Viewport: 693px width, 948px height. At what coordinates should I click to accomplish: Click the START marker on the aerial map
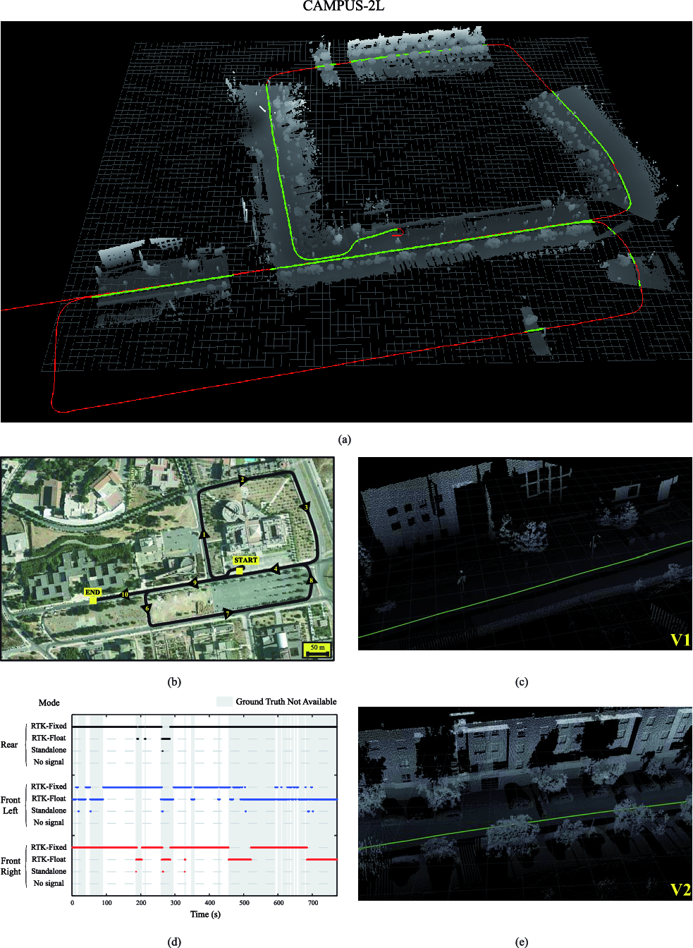pyautogui.click(x=245, y=561)
